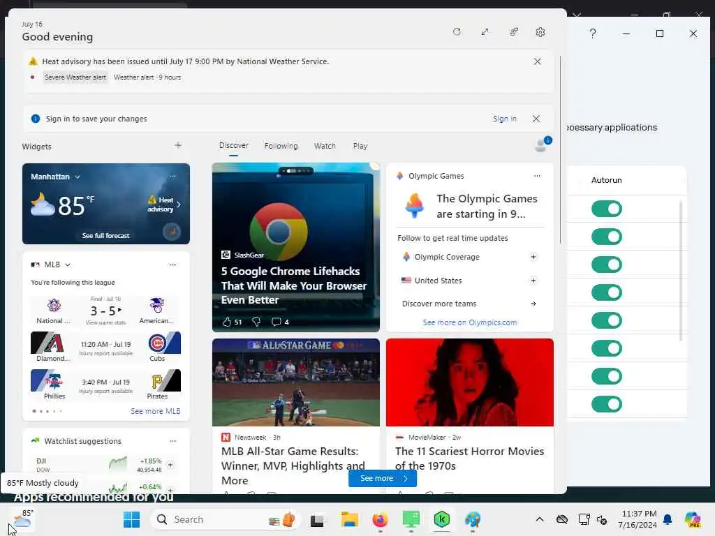
Task: Expand the widgets board to full view
Action: (485, 32)
